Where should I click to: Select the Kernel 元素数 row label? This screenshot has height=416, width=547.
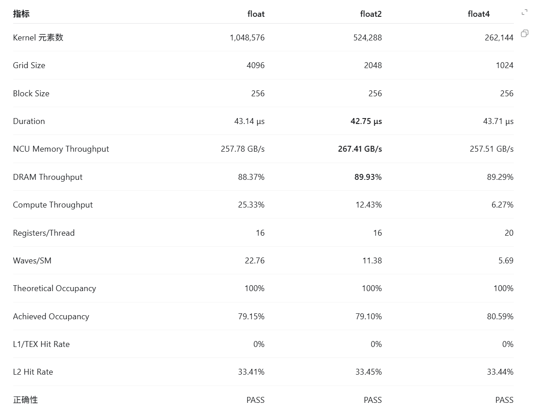pos(38,38)
